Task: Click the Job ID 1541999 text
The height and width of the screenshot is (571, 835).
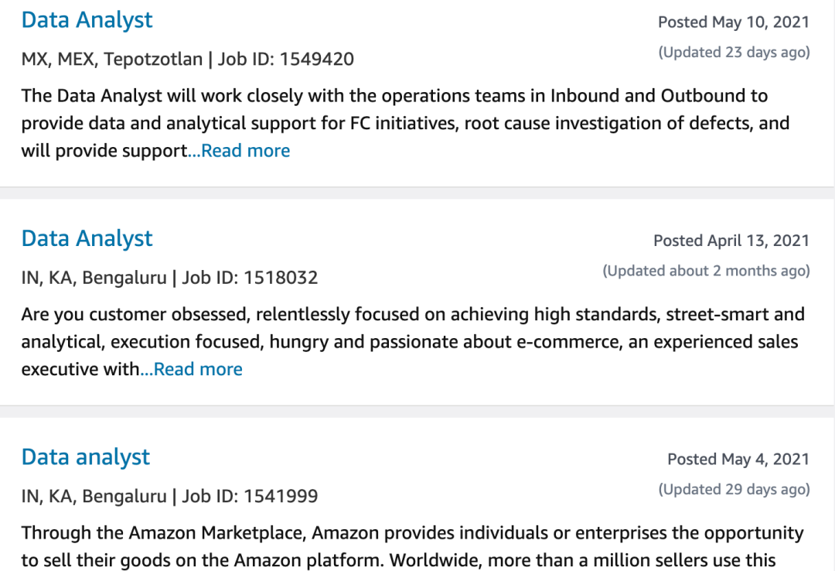Action: pyautogui.click(x=250, y=496)
